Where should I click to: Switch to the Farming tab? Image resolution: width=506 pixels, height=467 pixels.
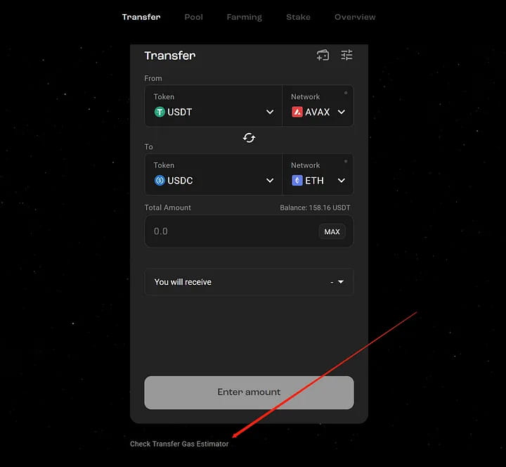[x=245, y=17]
